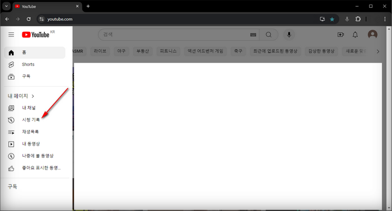Click the install app icon in address bar
Viewport: 392px width, 211px height.
click(322, 19)
